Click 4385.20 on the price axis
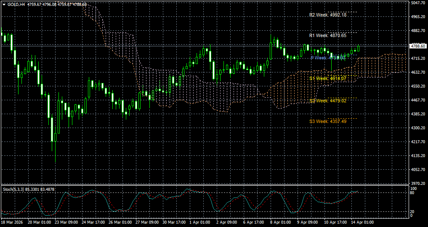The image size is (428, 227). [418, 114]
